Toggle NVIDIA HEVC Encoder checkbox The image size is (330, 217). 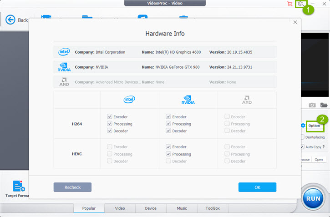(168, 147)
